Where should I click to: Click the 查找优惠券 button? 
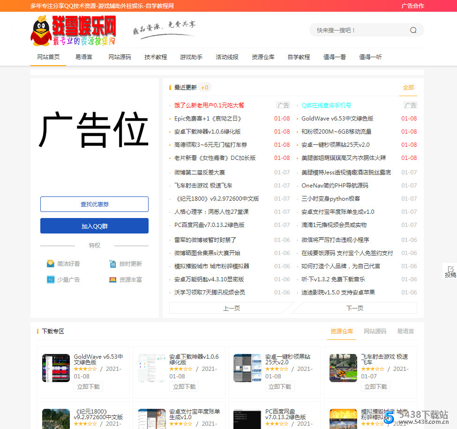tap(94, 204)
